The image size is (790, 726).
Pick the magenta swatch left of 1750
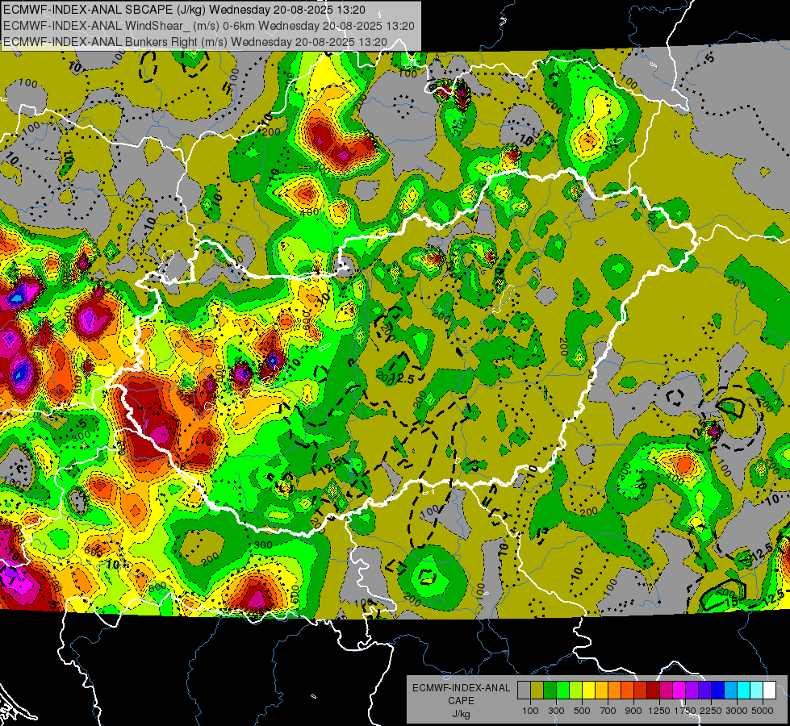click(679, 691)
